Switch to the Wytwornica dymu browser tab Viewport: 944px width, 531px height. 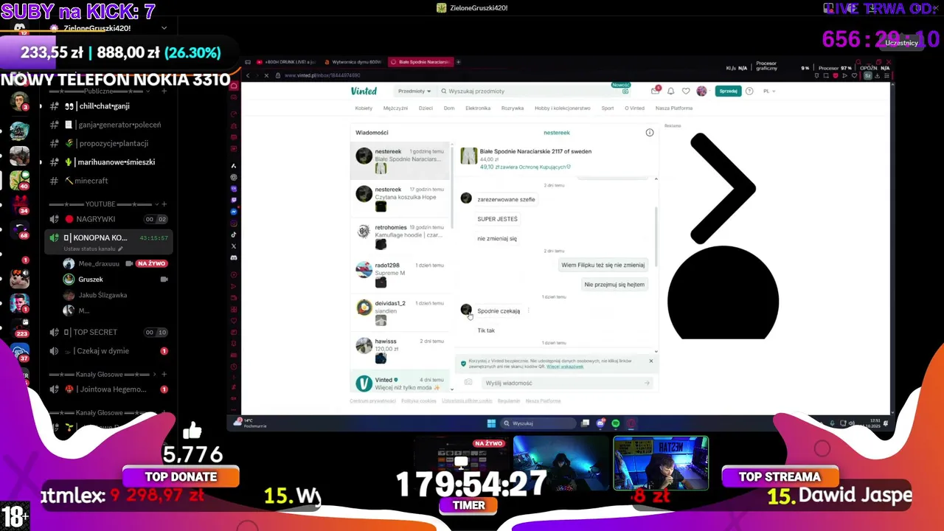pos(353,62)
